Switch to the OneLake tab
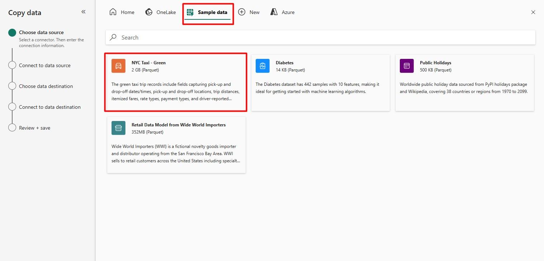Image resolution: width=544 pixels, height=261 pixels. point(161,12)
